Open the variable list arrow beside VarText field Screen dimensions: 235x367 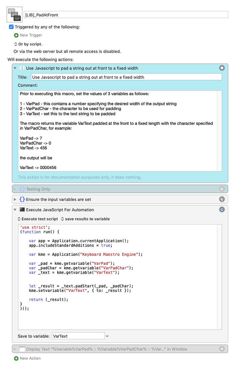tap(107, 336)
